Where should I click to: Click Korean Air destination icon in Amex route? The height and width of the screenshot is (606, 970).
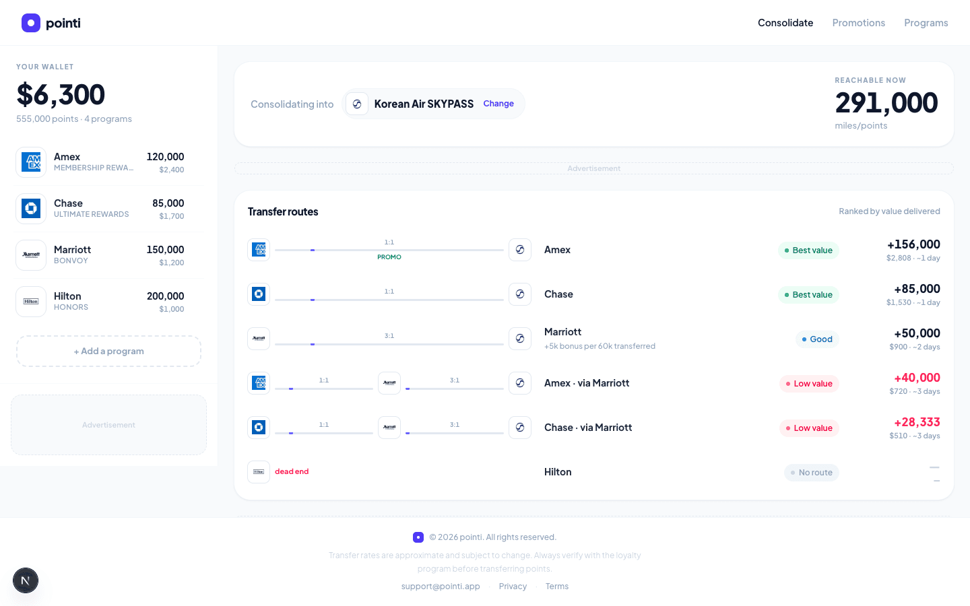click(520, 250)
